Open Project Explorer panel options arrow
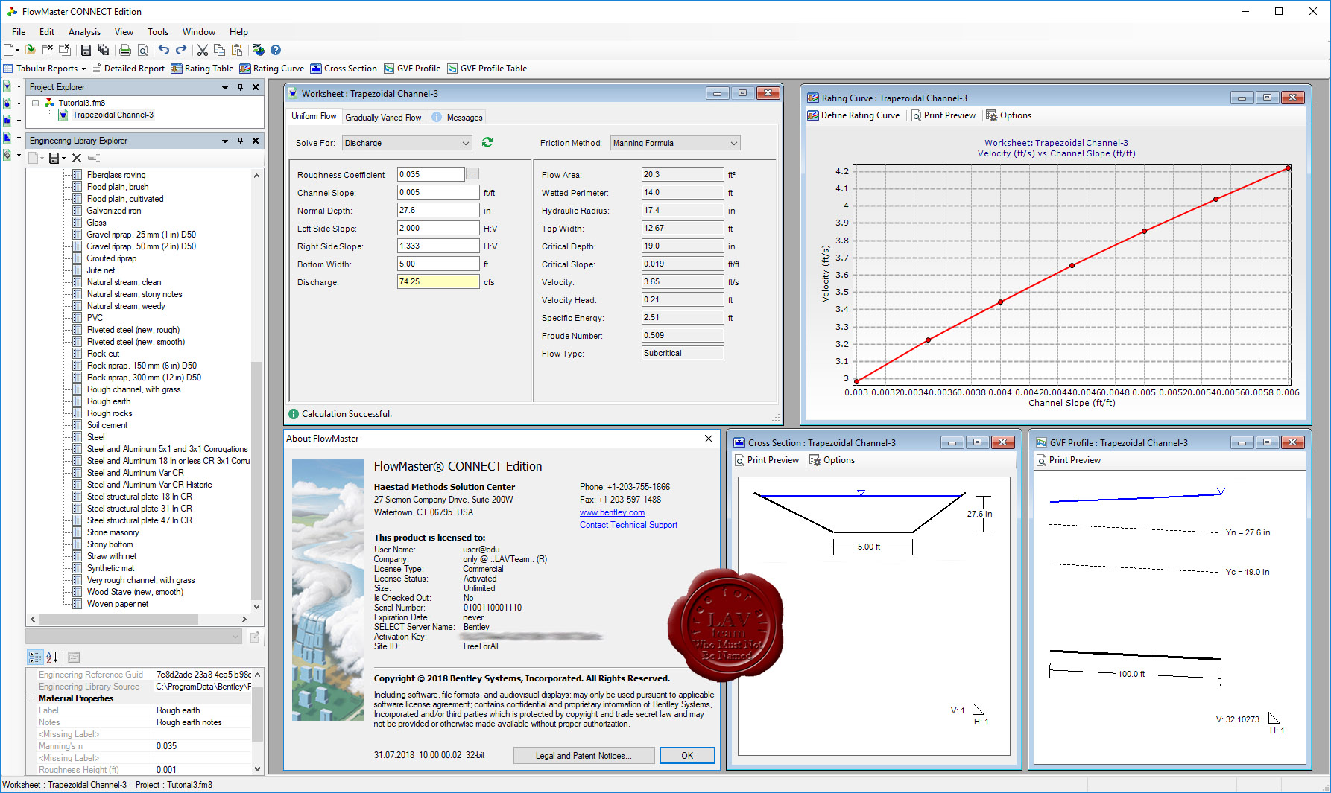The width and height of the screenshot is (1331, 793). click(x=224, y=87)
